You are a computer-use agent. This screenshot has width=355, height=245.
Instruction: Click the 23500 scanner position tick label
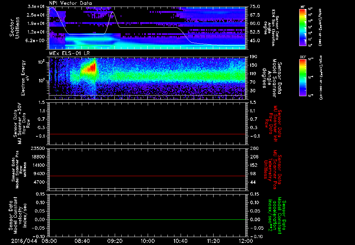(39, 148)
